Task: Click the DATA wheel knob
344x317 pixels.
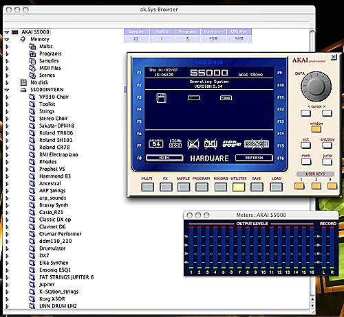Action: tap(316, 86)
